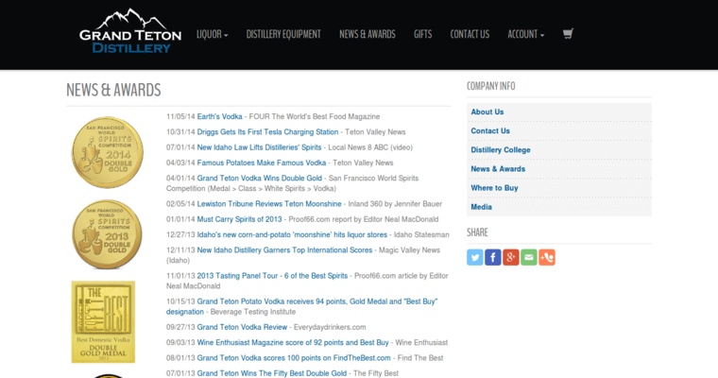Go to News & Awards in navigation bar
Viewport: 718px width, 378px height.
(368, 34)
